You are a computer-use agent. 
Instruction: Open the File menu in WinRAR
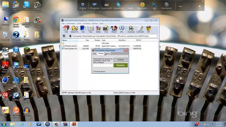pos(63,23)
